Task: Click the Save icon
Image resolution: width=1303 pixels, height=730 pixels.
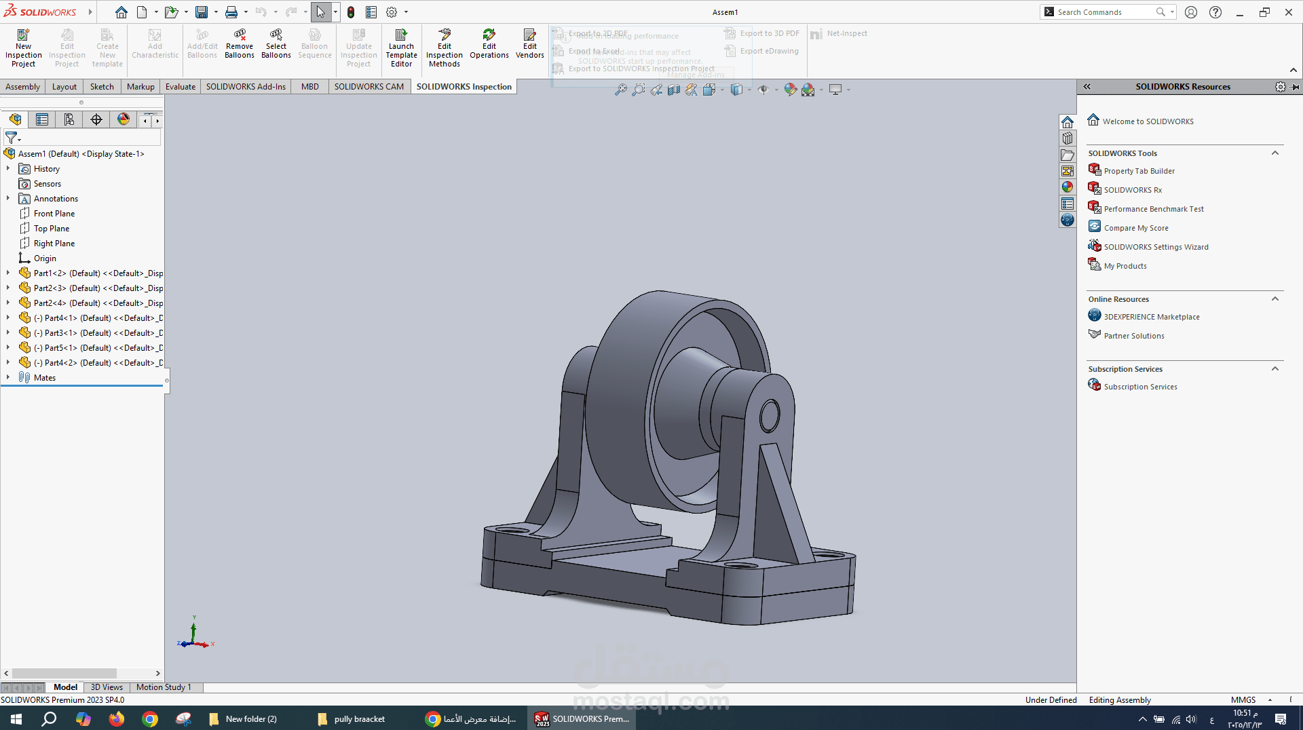Action: [202, 12]
